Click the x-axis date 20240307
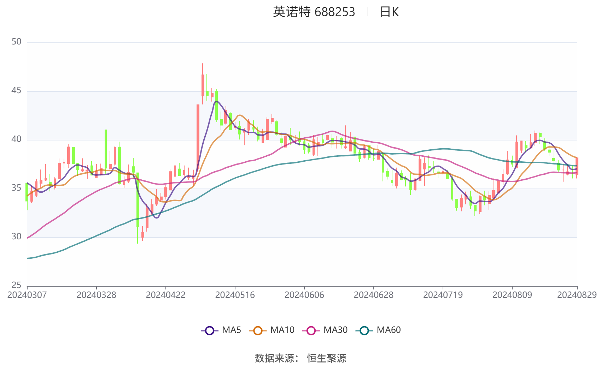The height and width of the screenshot is (365, 601). pos(27,295)
